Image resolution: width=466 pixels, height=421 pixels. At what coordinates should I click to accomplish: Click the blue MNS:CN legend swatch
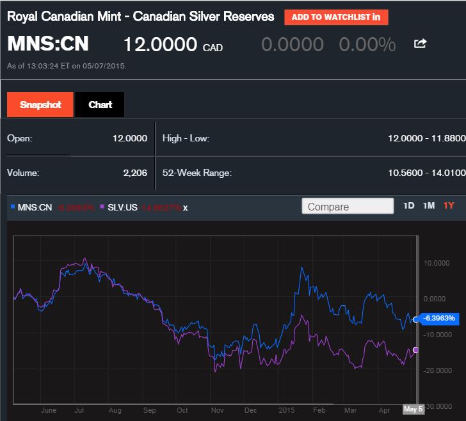coord(13,206)
